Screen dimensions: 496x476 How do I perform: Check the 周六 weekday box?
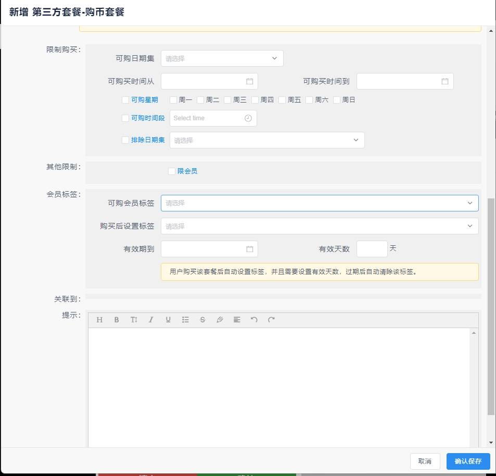point(309,100)
